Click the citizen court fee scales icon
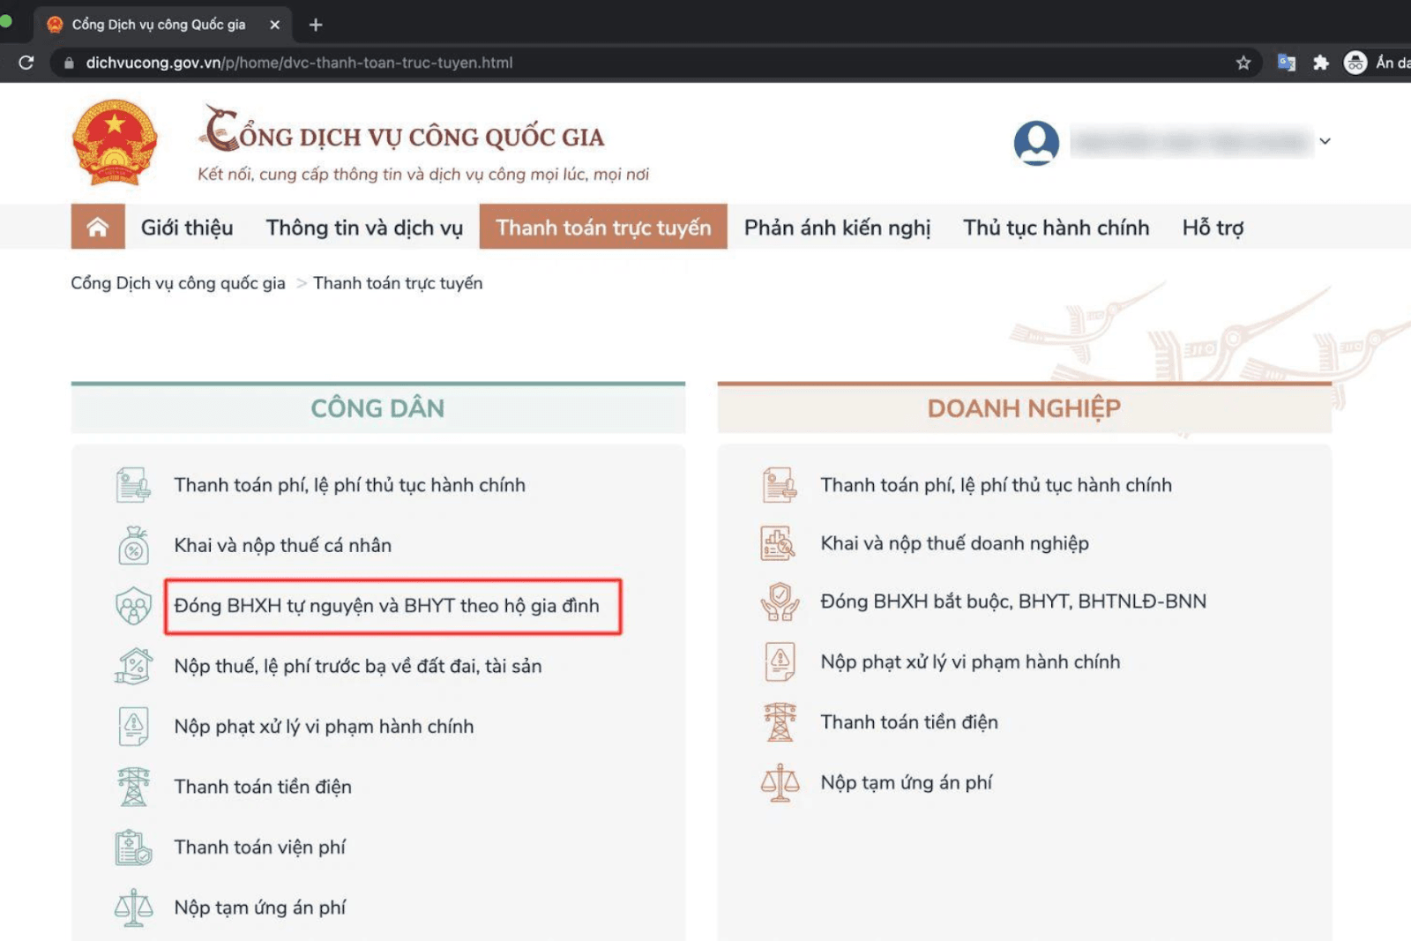This screenshot has width=1411, height=941. [133, 907]
